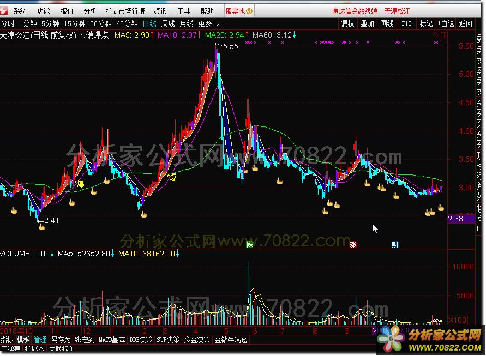The width and height of the screenshot is (486, 356).
Task: Open the 系统 menu
Action: [20, 11]
